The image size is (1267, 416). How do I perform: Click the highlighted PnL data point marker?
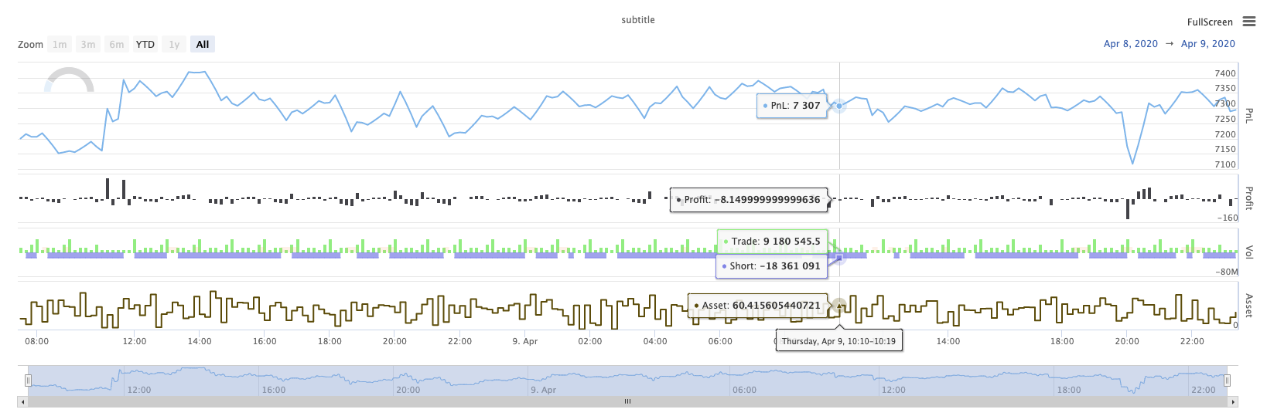click(x=838, y=106)
